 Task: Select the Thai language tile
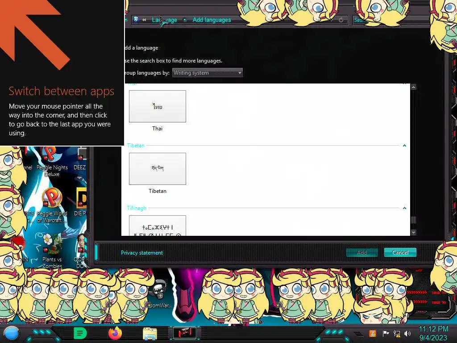[x=158, y=106]
